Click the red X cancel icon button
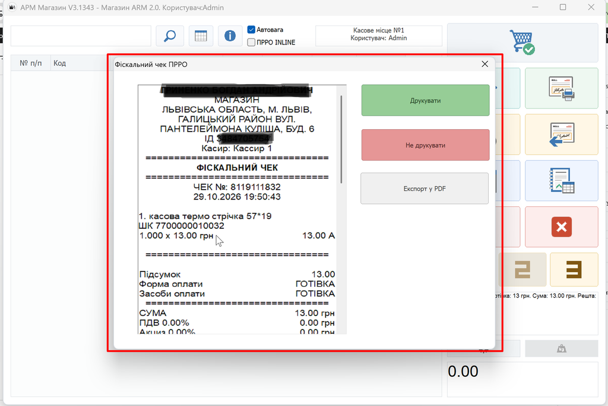The width and height of the screenshot is (608, 406). (562, 227)
